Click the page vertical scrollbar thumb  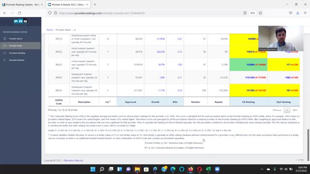308,145
